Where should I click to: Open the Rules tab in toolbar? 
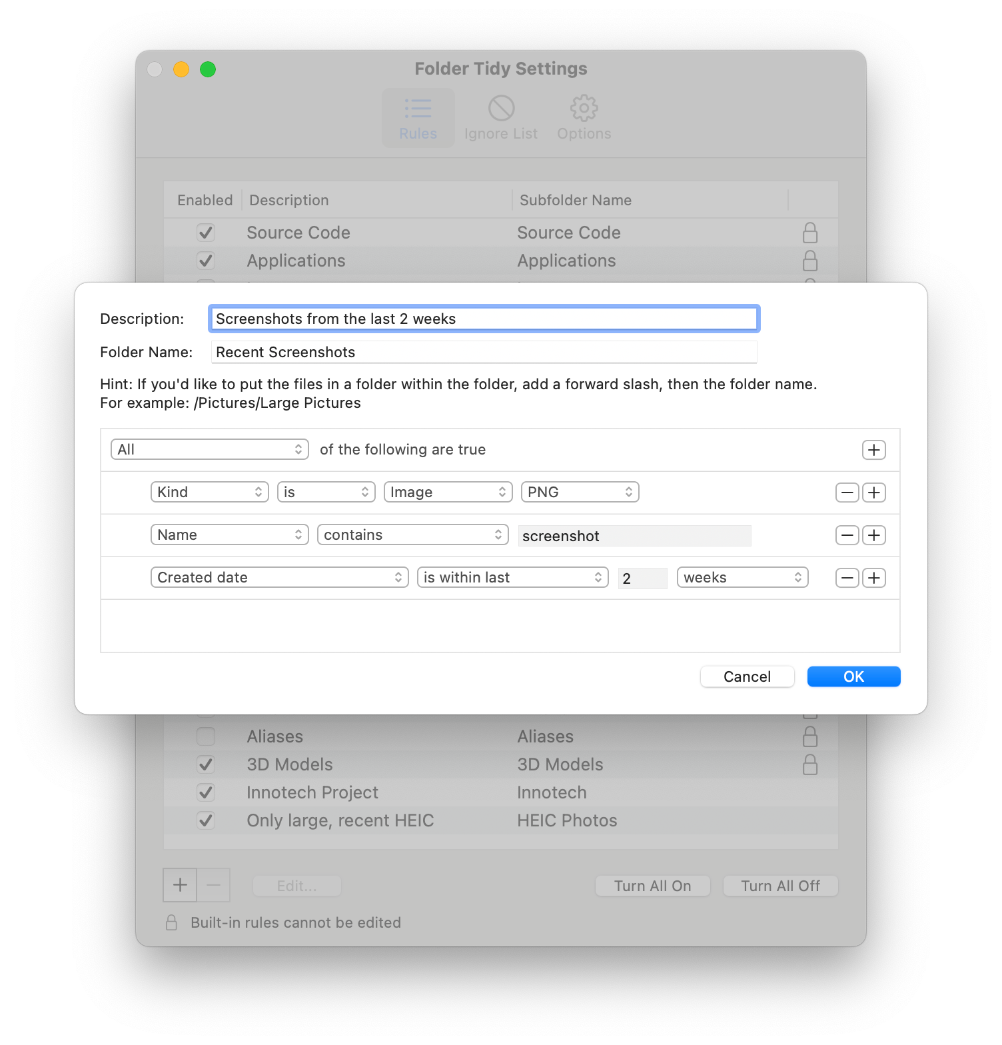[x=418, y=119]
